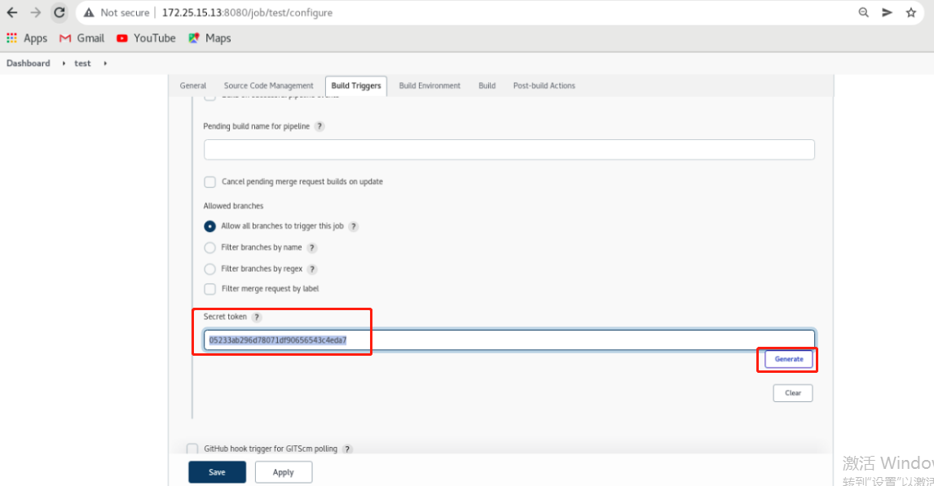The height and width of the screenshot is (486, 934).
Task: Enable GitHub hook trigger for GITScm polling
Action: point(192,449)
